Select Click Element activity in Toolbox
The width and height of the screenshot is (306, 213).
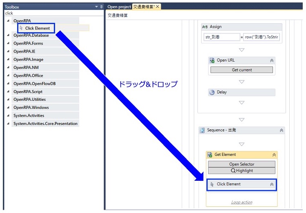37,28
